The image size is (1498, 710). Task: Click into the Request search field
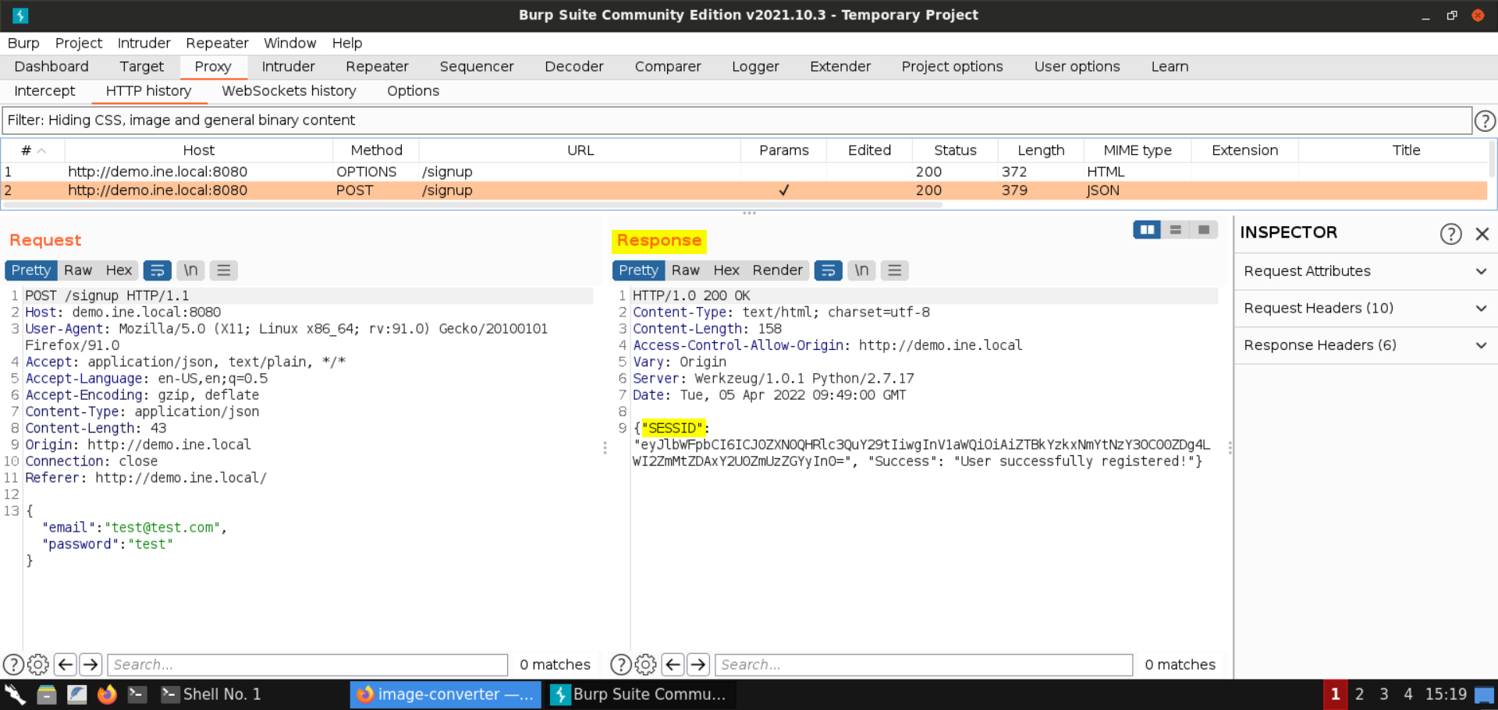(307, 665)
